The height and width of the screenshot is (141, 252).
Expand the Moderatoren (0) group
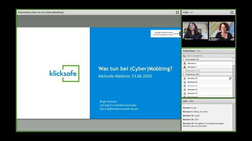183,70
